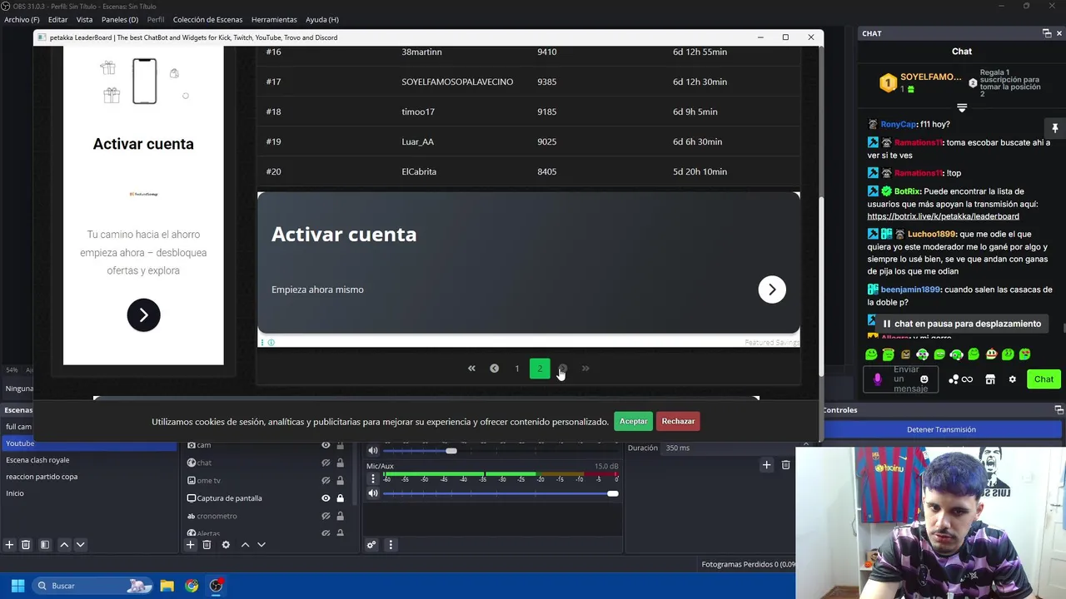Expand the chat leaderboard collapse arrow
The height and width of the screenshot is (599, 1066).
click(x=962, y=108)
